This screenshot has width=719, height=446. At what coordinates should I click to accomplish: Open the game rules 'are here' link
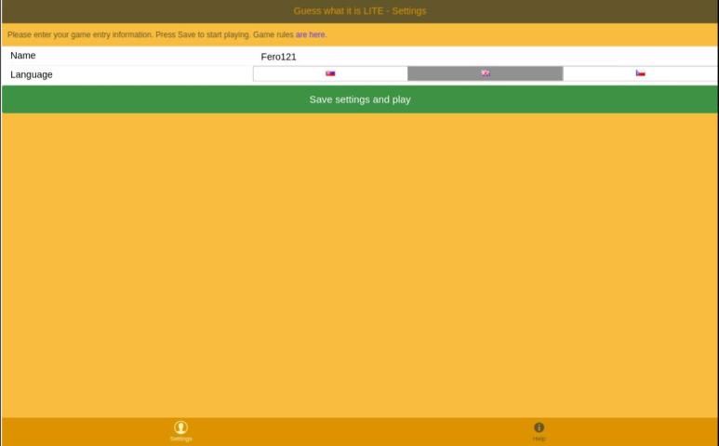311,34
